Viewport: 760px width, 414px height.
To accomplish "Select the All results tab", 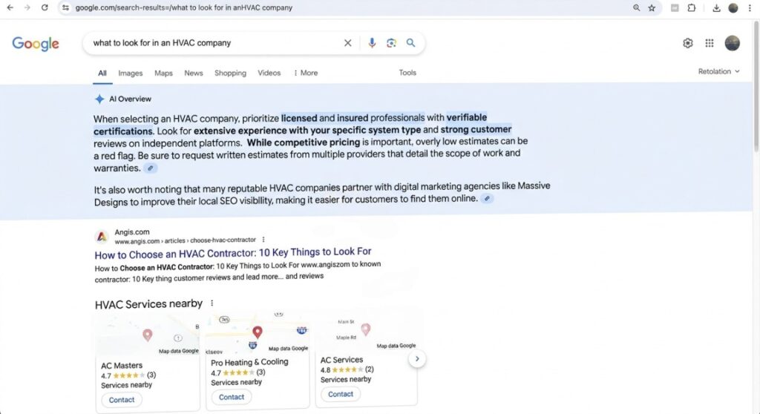I will coord(102,73).
